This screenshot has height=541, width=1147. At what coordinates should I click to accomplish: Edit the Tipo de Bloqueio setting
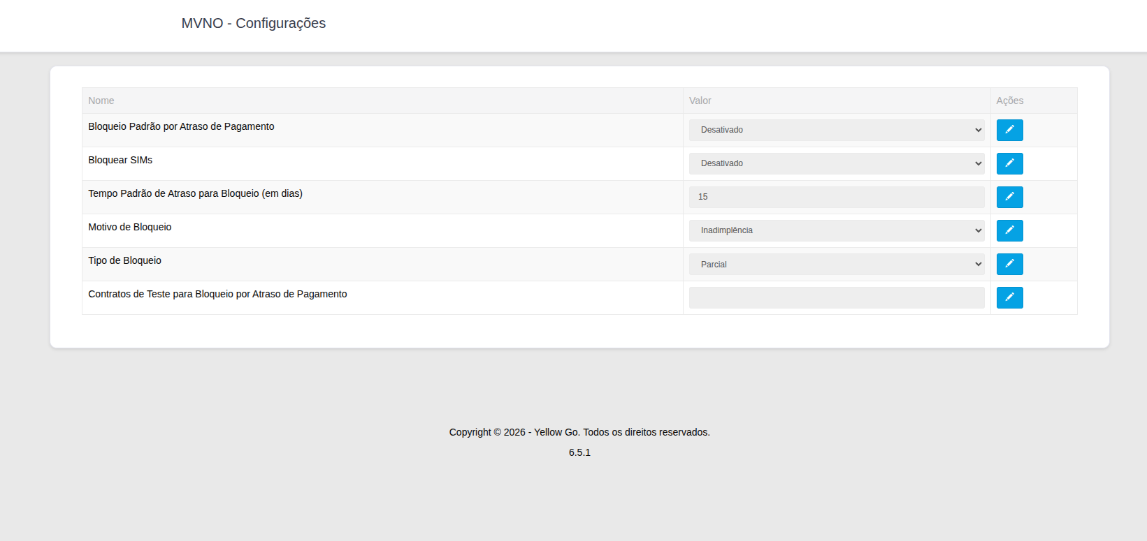(x=1009, y=264)
